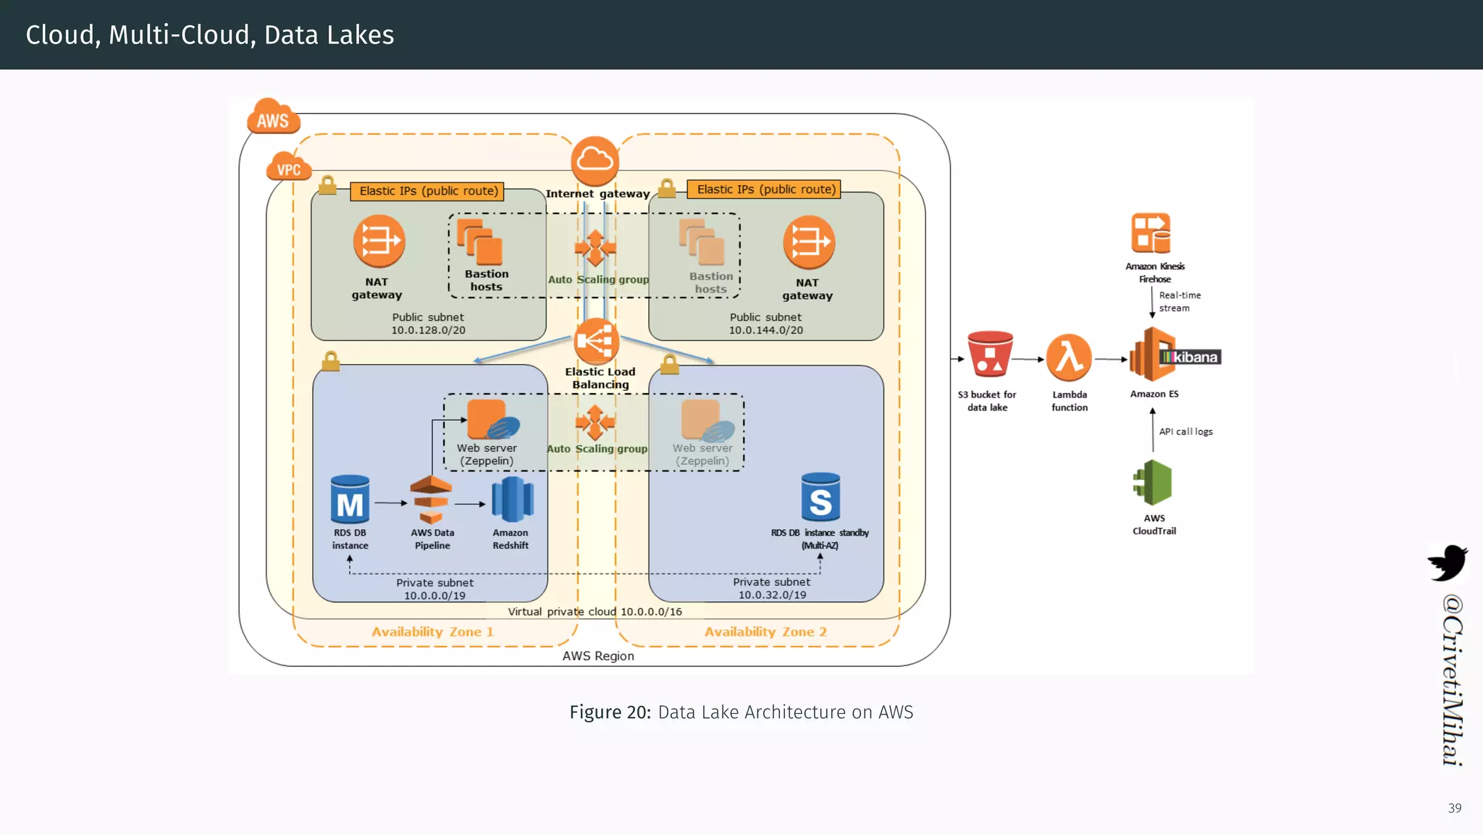This screenshot has height=834, width=1483.
Task: Click the AWS Data Pipeline icon
Action: coord(431,500)
